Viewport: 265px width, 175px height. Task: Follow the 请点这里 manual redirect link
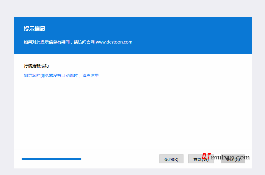[90, 76]
